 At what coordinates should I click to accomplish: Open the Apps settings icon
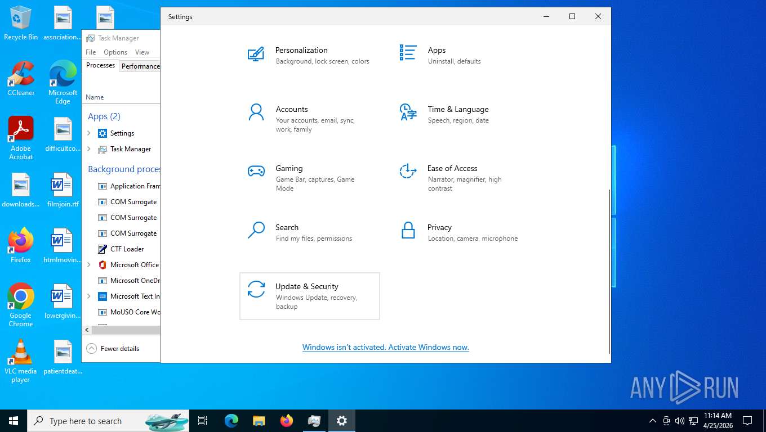pos(408,53)
